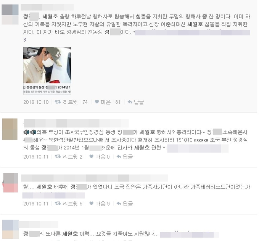Open third post's pink avatar
Viewport: 267px width, 241px height.
(x=11, y=182)
